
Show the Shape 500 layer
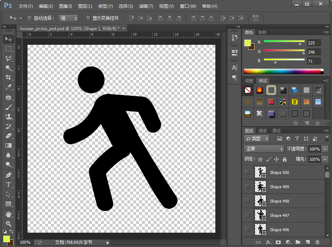(248, 172)
